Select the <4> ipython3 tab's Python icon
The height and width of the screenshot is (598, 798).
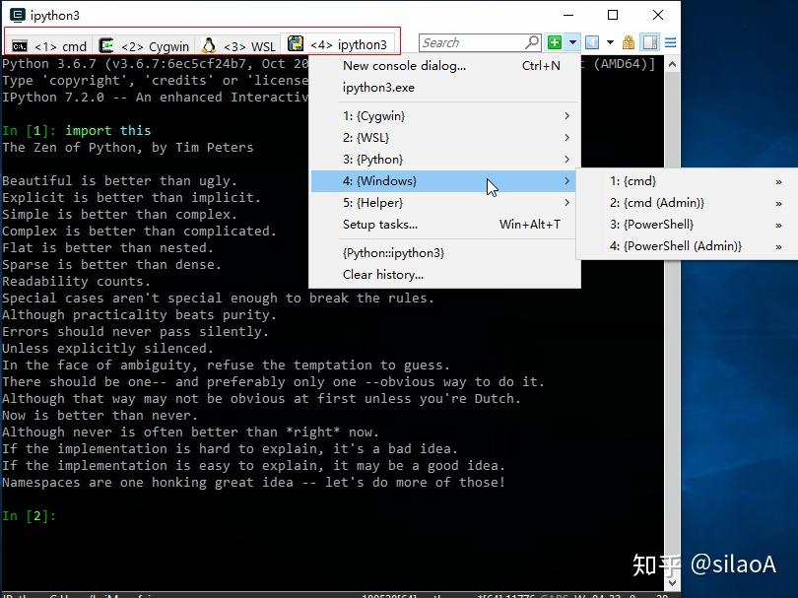[296, 43]
